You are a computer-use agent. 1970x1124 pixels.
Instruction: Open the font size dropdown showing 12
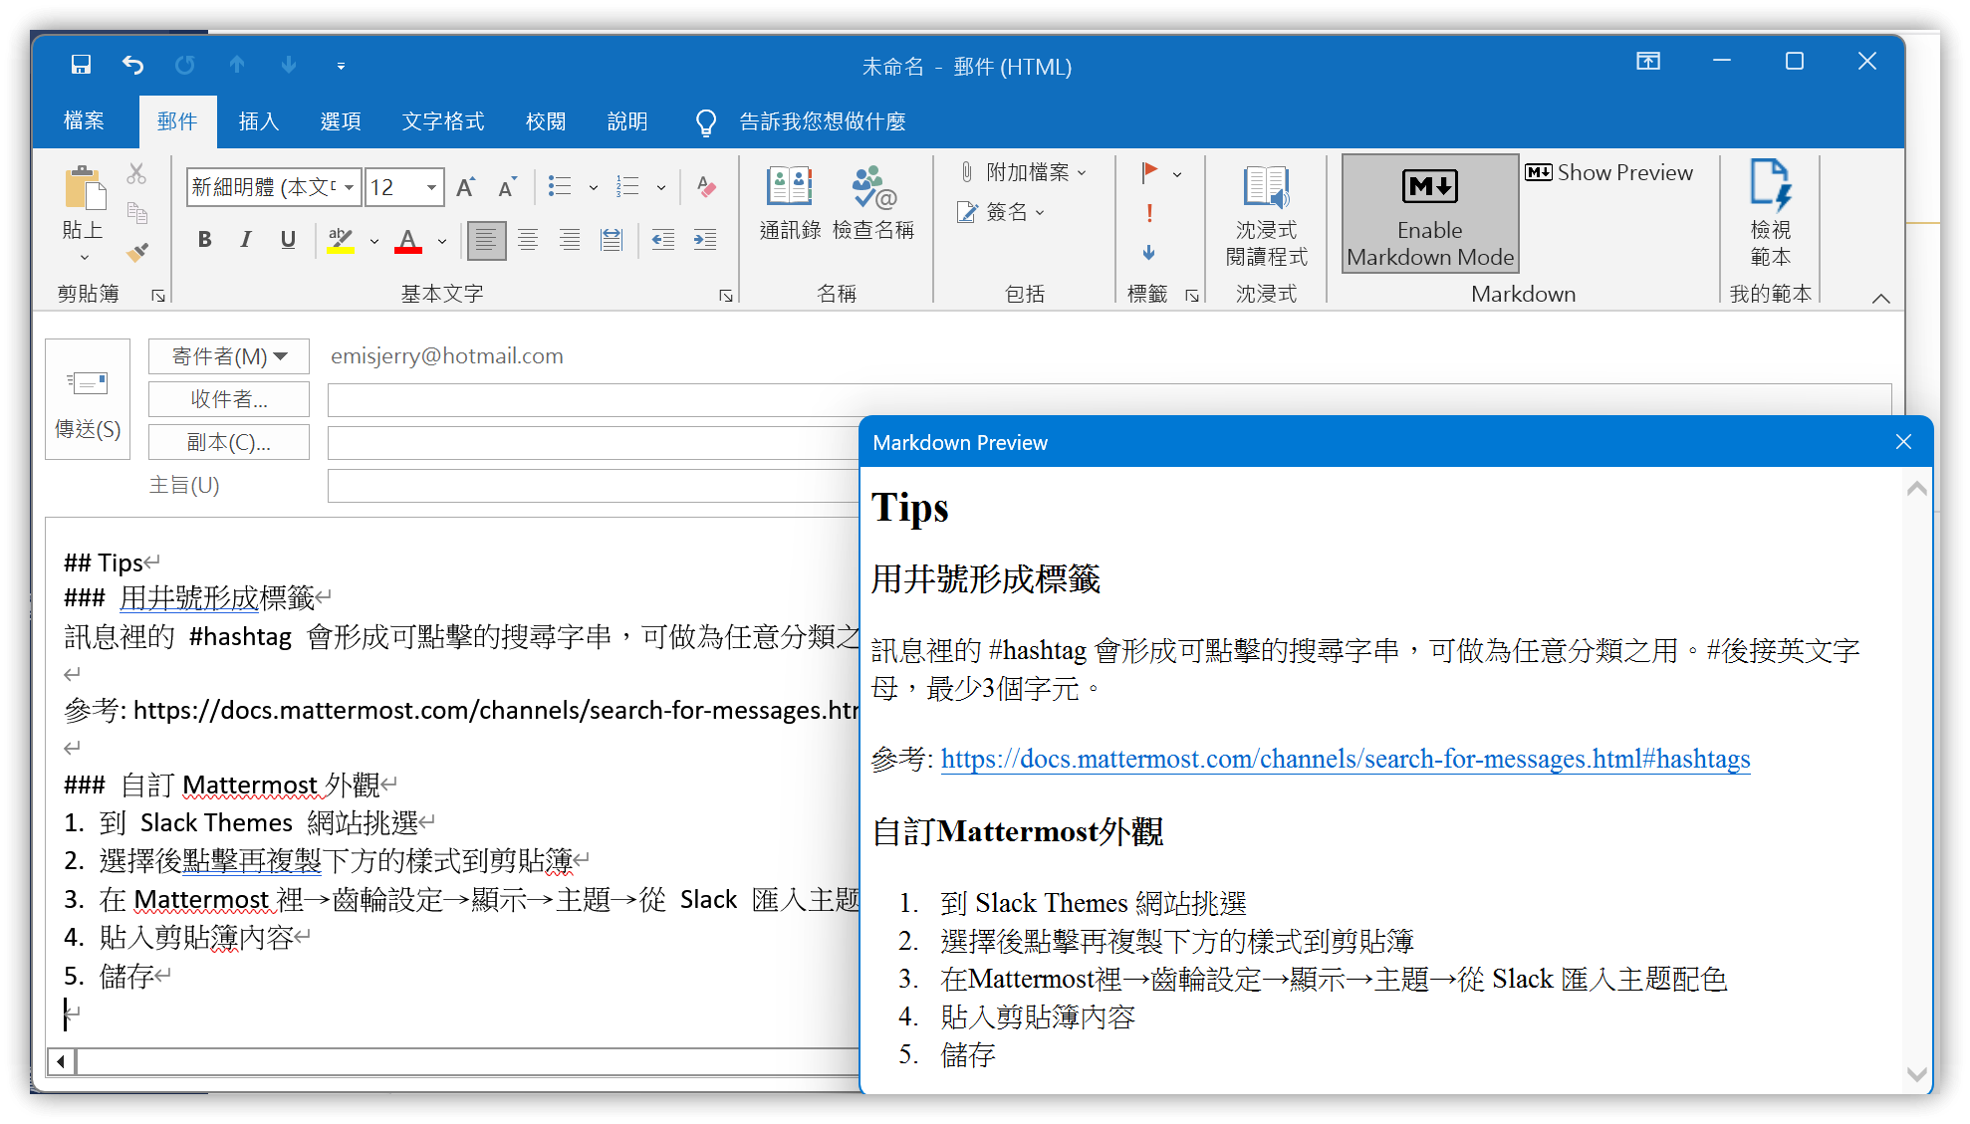[404, 187]
